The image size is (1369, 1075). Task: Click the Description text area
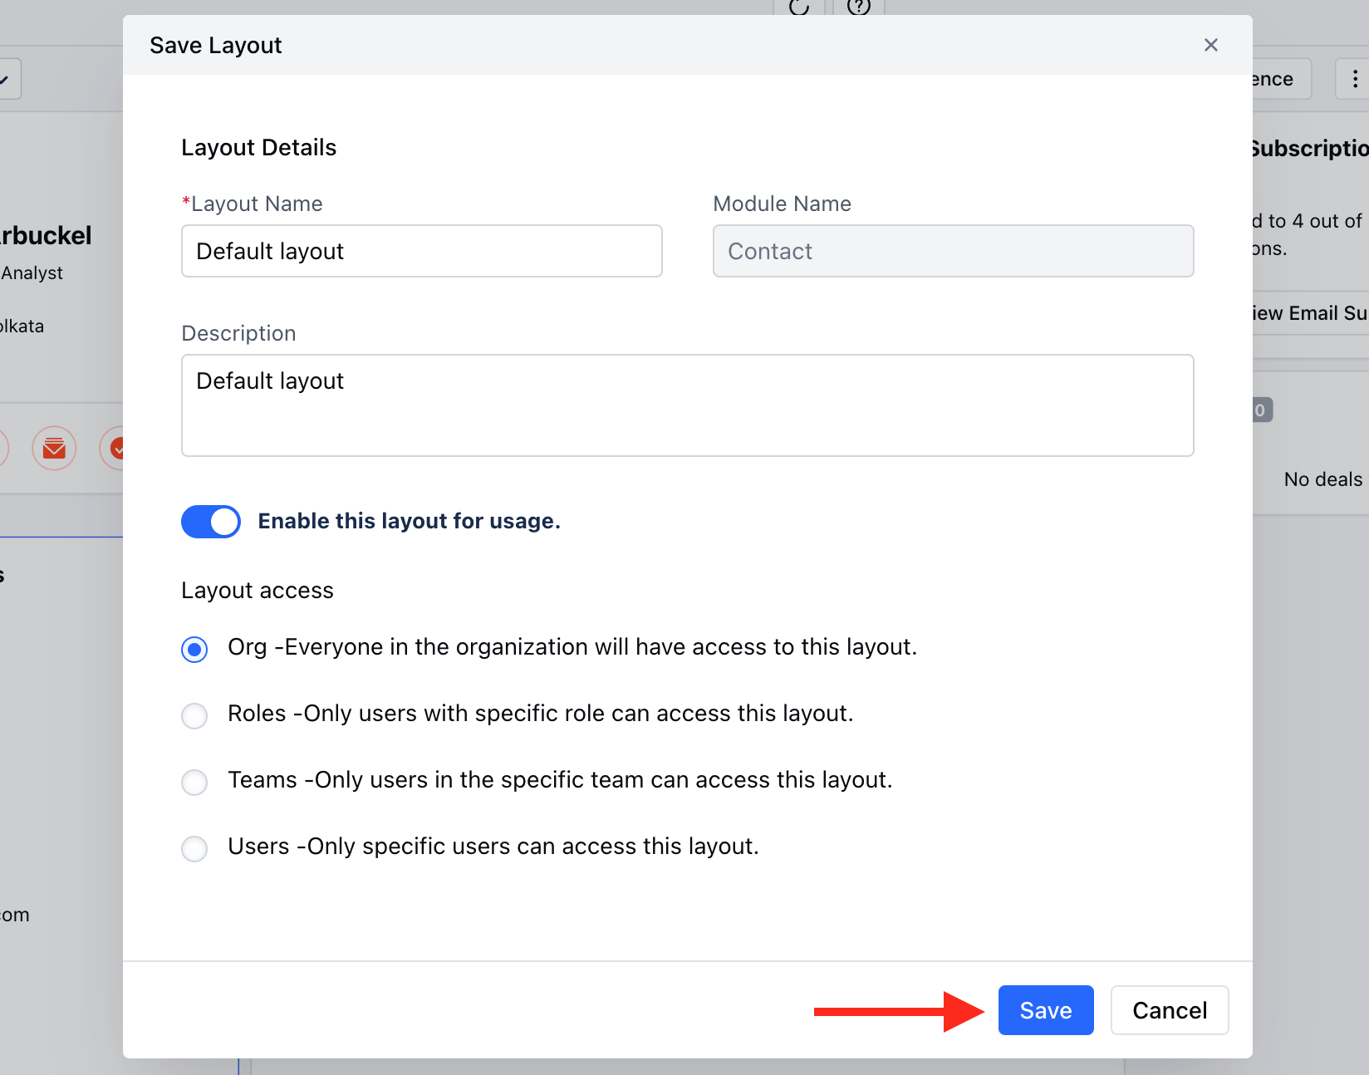(x=688, y=405)
